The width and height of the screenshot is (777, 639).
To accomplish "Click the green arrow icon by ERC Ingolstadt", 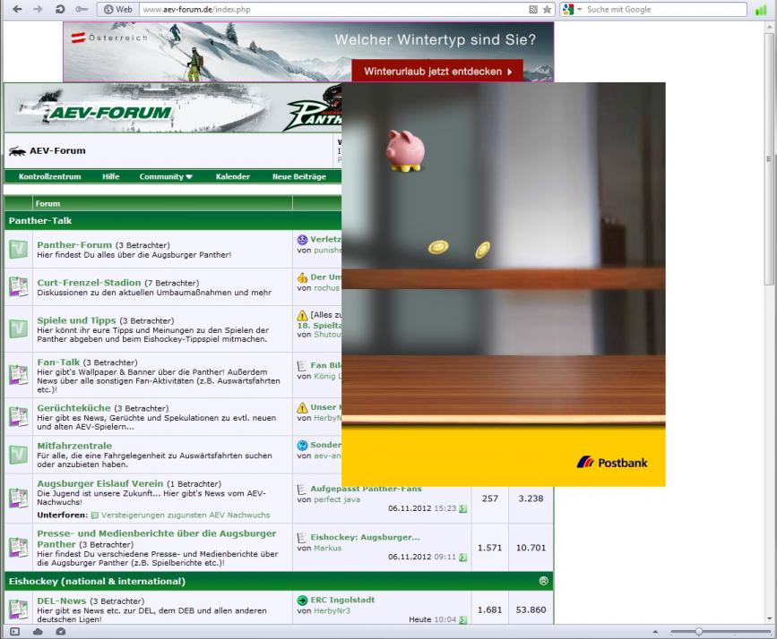I will pyautogui.click(x=302, y=600).
